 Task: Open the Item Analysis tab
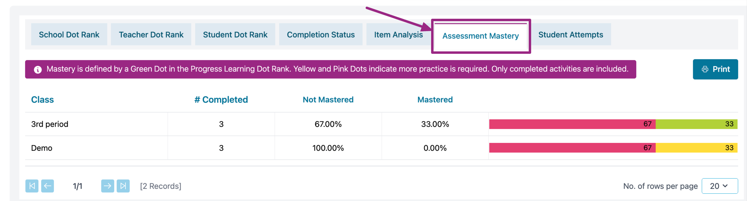click(398, 34)
